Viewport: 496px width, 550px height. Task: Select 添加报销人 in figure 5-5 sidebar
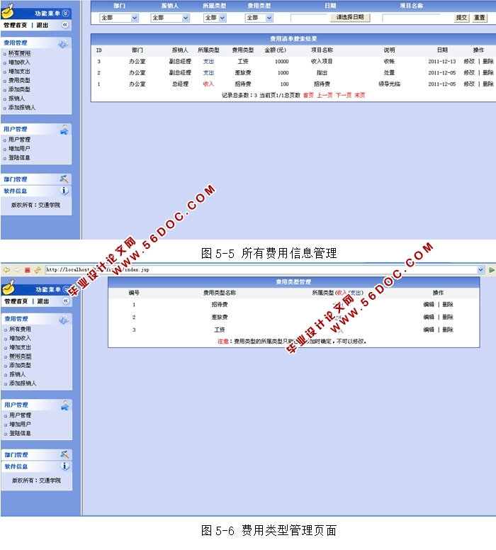point(22,108)
